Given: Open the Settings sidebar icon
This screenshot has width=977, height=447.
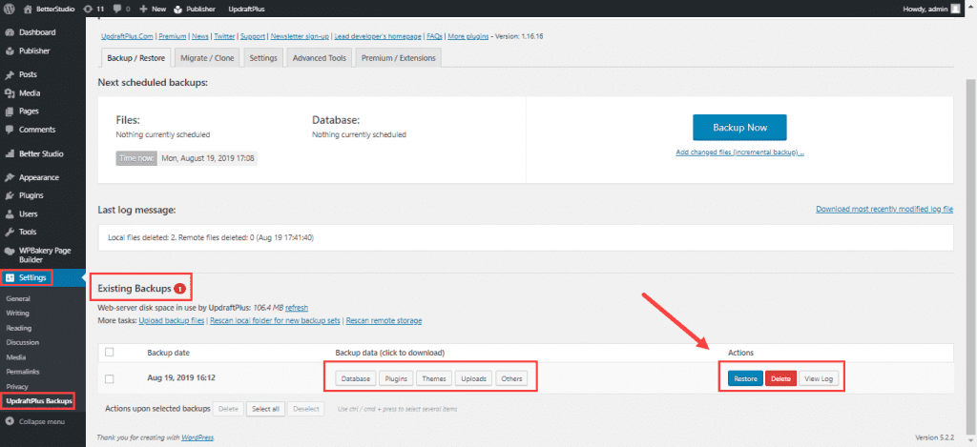Looking at the screenshot, I should coord(10,277).
